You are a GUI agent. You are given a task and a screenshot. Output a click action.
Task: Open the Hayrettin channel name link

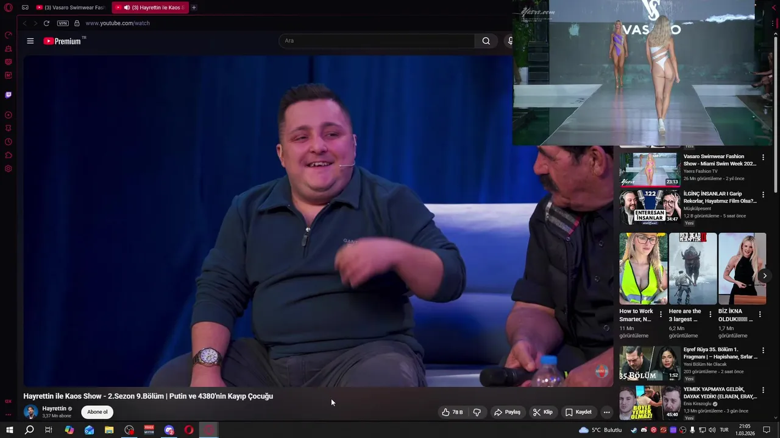[54, 409]
